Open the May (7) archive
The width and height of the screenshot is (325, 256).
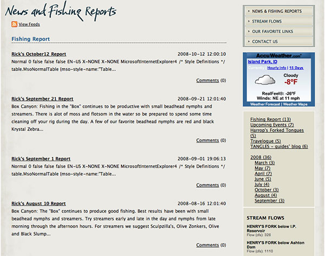[262, 168]
